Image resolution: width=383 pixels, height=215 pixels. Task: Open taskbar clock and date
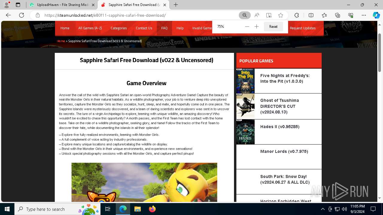click(x=357, y=209)
